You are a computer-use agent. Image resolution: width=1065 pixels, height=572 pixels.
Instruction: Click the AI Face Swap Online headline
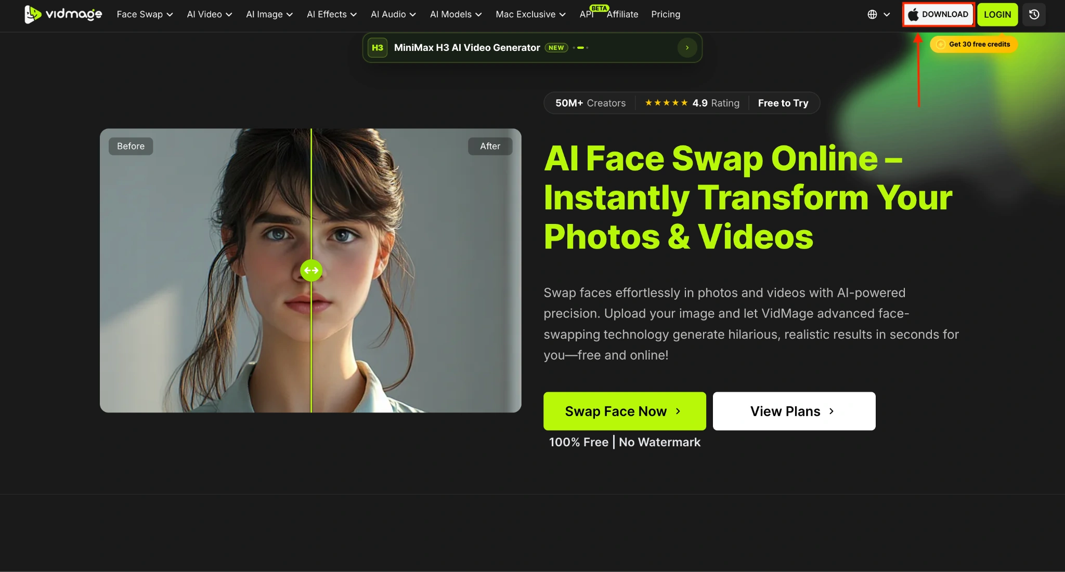pos(748,197)
